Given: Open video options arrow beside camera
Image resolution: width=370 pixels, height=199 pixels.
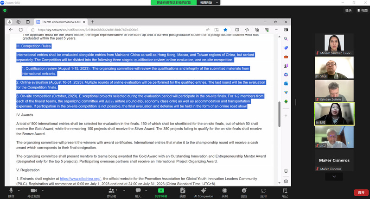Looking at the screenshot, I should coord(43,190).
